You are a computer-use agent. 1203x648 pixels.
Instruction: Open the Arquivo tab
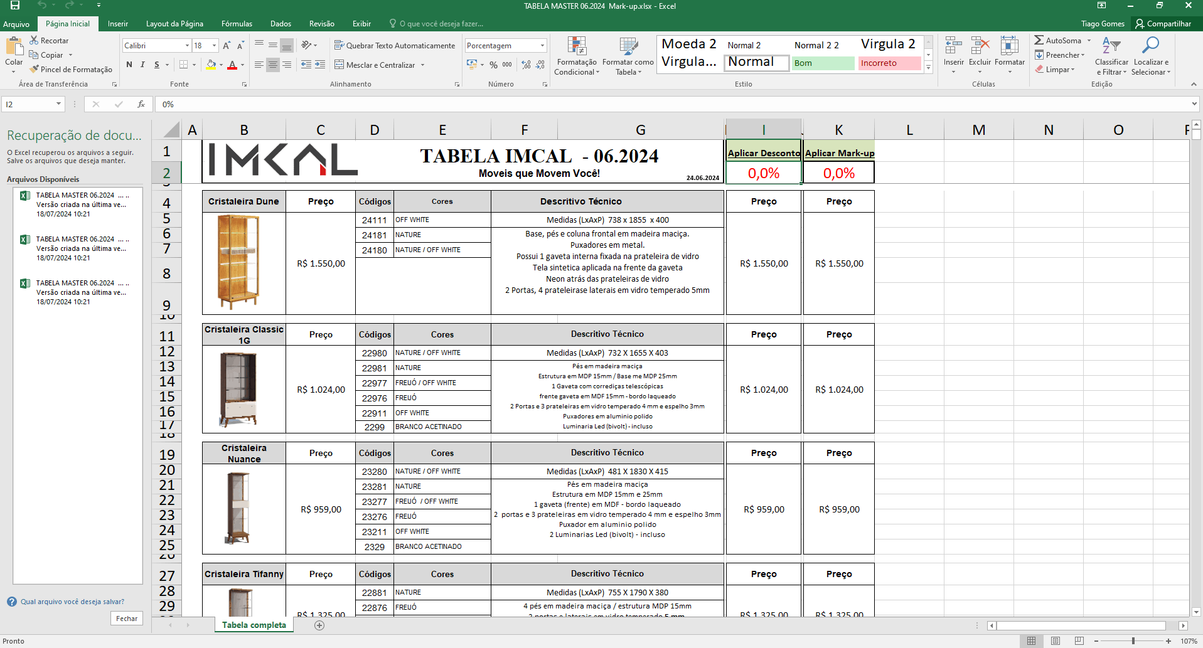(x=16, y=24)
